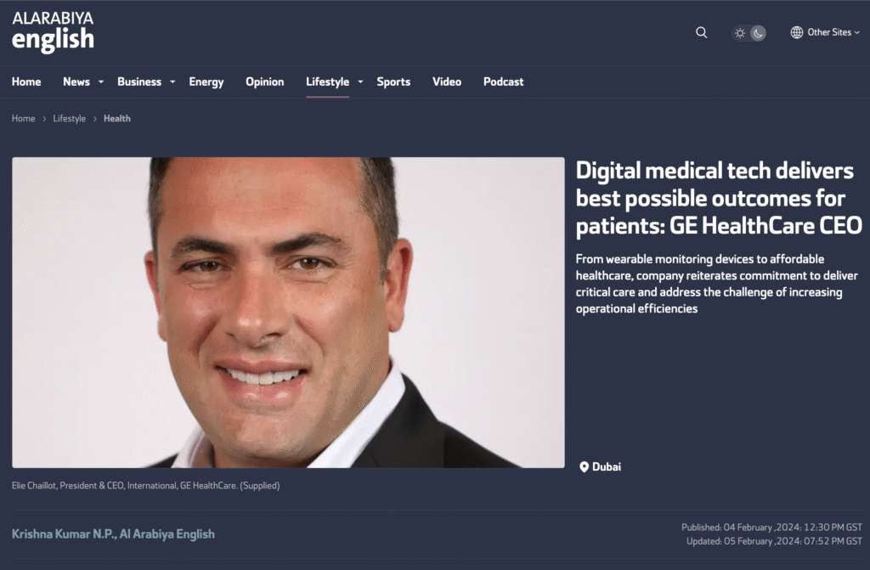This screenshot has height=570, width=870.
Task: Open author Krishna Kumar N.P. link
Action: (113, 534)
